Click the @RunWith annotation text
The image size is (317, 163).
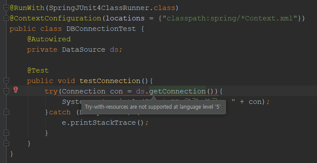[27, 8]
